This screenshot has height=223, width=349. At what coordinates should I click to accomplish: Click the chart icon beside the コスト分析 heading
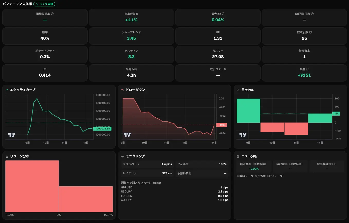coord(238,156)
